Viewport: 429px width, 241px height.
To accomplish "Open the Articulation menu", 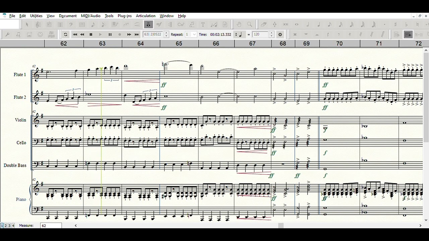I will [145, 16].
